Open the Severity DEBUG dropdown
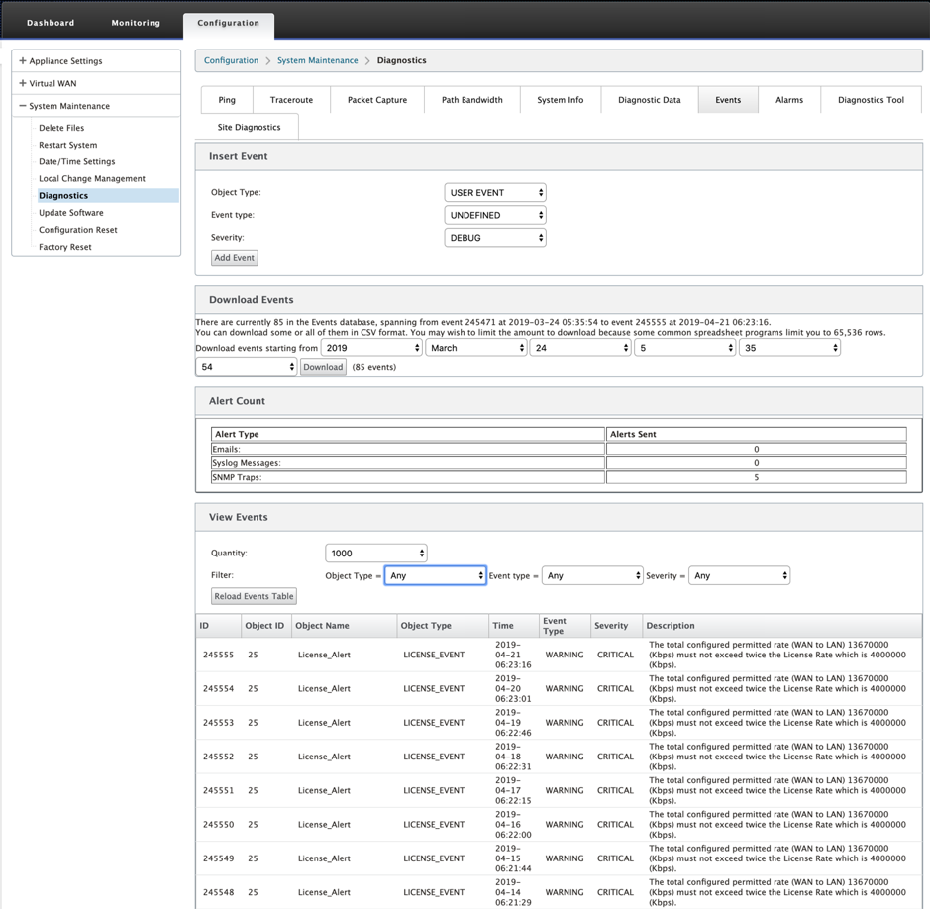This screenshot has height=909, width=930. click(x=494, y=238)
